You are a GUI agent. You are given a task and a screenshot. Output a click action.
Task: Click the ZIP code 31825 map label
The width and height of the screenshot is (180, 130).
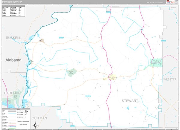point(163,41)
